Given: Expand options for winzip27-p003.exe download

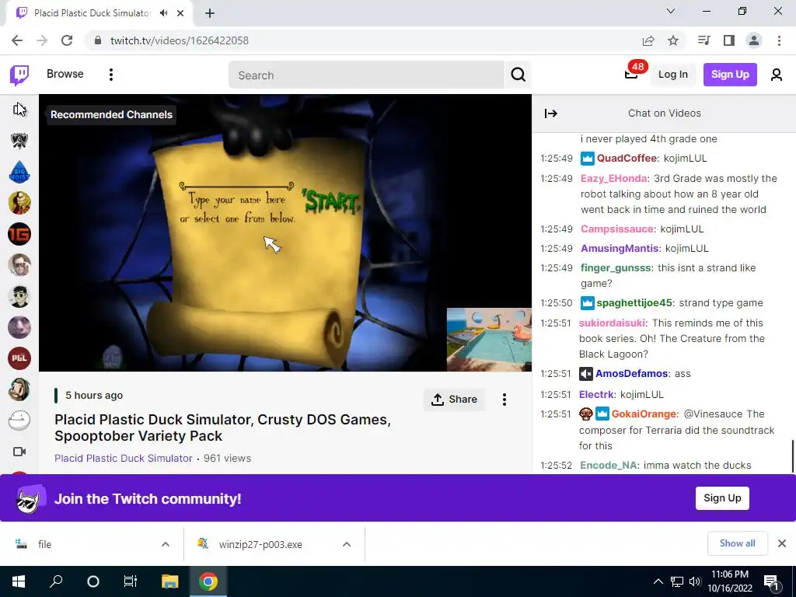Looking at the screenshot, I should coord(346,544).
